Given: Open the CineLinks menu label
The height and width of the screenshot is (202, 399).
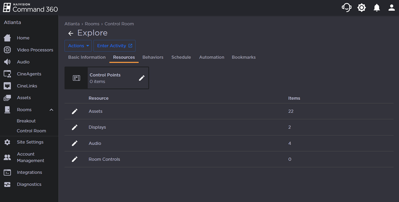Looking at the screenshot, I should (27, 86).
